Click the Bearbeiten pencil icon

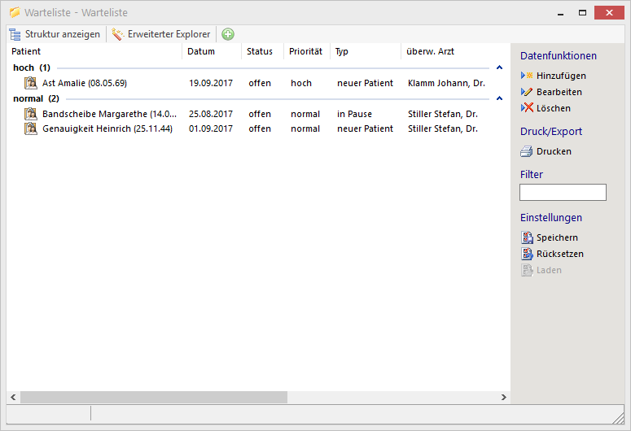(527, 92)
